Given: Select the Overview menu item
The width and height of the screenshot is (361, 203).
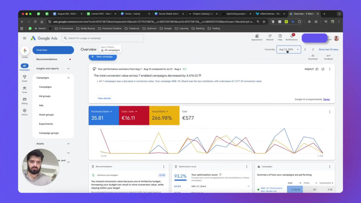Looking at the screenshot, I should click(x=53, y=50).
